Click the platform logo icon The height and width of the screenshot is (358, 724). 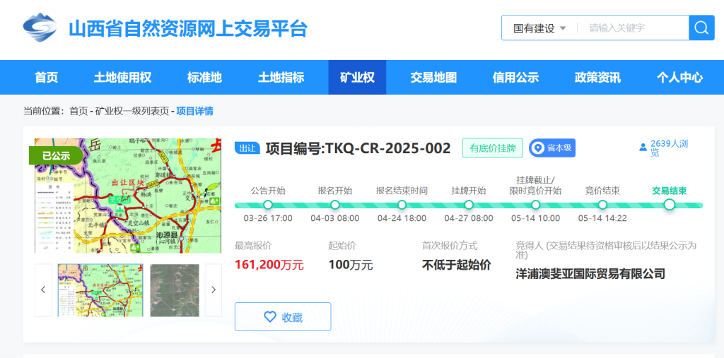click(40, 29)
